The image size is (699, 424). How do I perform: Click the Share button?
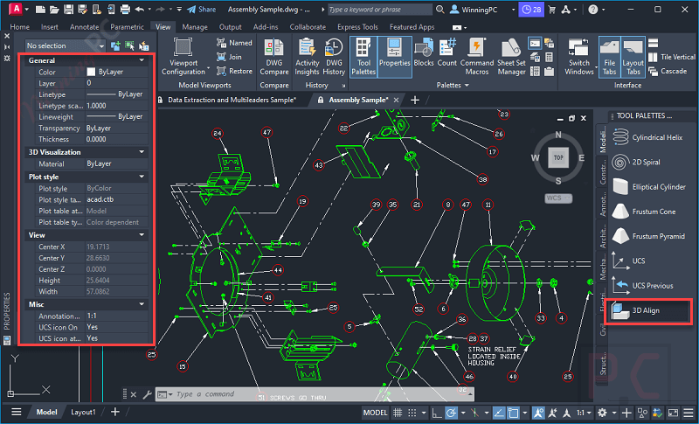[202, 10]
